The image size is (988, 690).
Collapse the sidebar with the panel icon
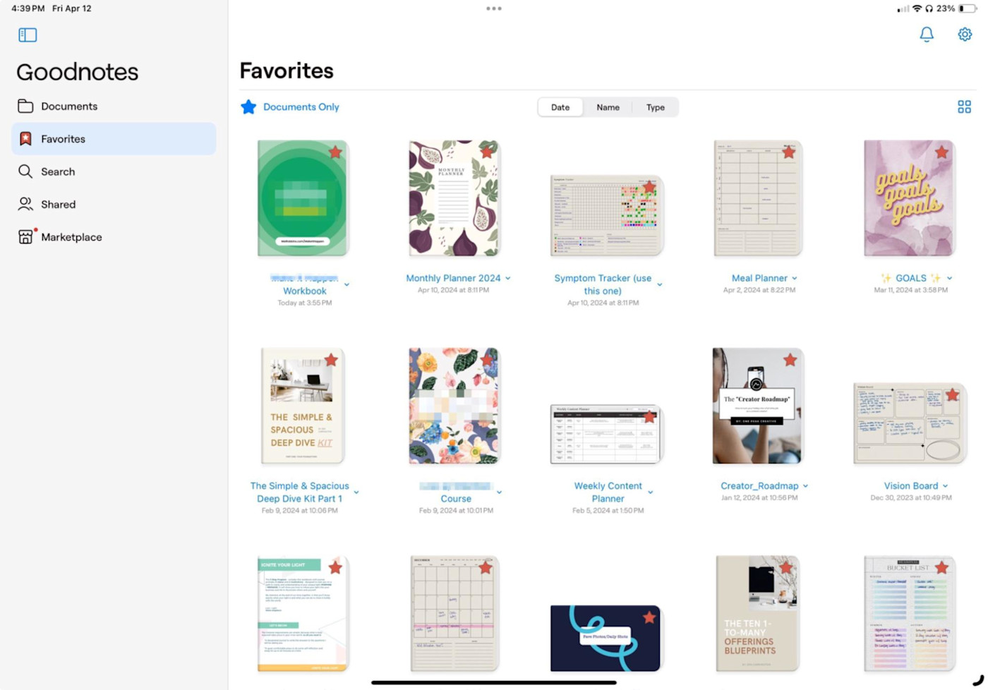click(x=28, y=35)
